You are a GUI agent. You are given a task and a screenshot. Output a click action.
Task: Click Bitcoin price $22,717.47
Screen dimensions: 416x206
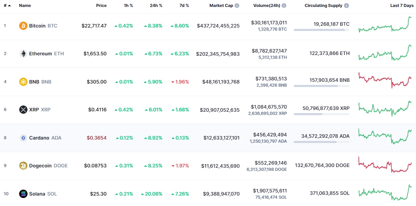point(94,26)
